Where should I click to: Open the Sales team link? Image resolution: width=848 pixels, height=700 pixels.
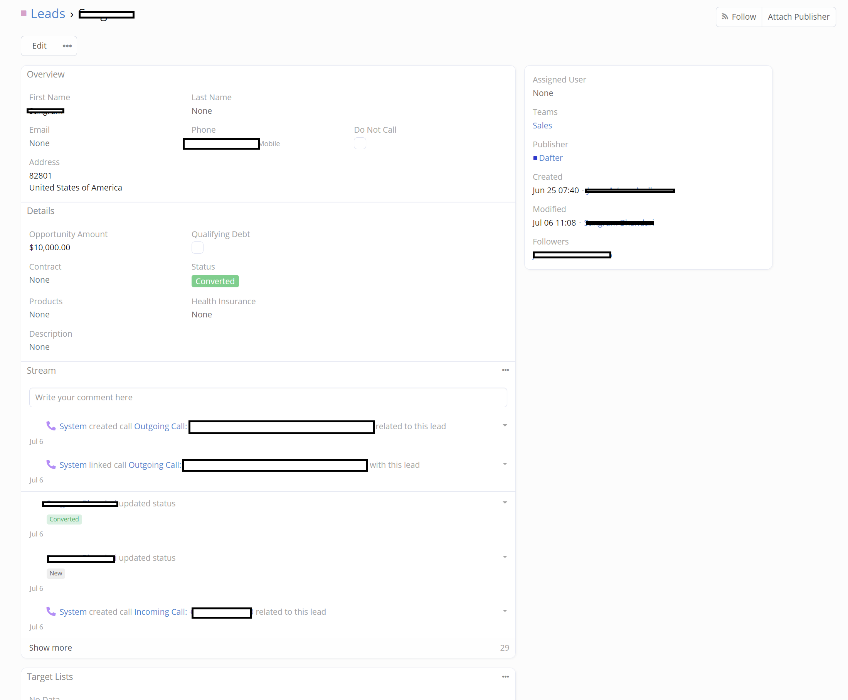[x=542, y=125]
